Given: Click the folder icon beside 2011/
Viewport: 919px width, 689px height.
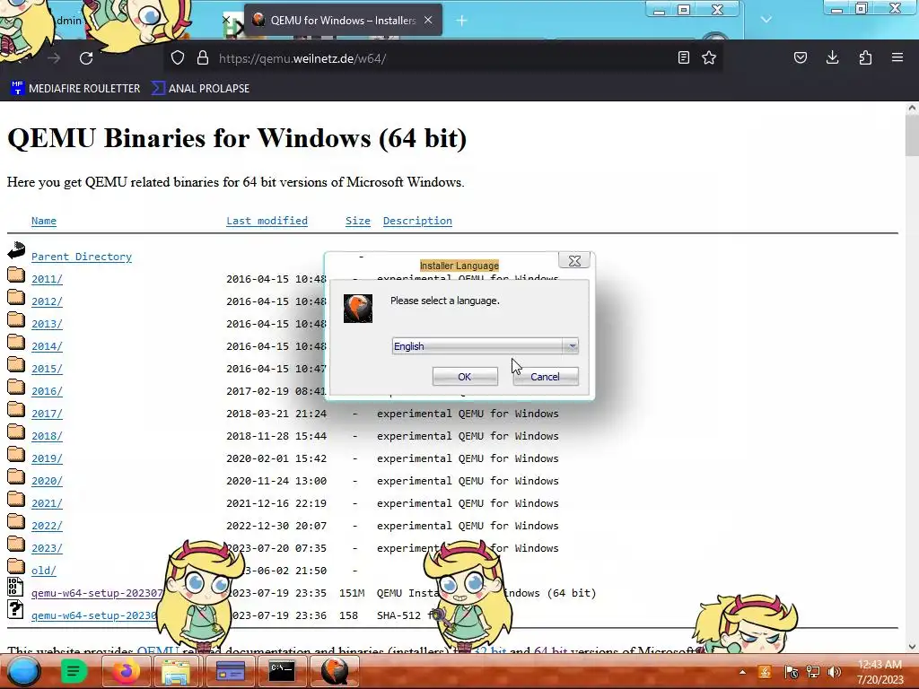Looking at the screenshot, I should [16, 275].
